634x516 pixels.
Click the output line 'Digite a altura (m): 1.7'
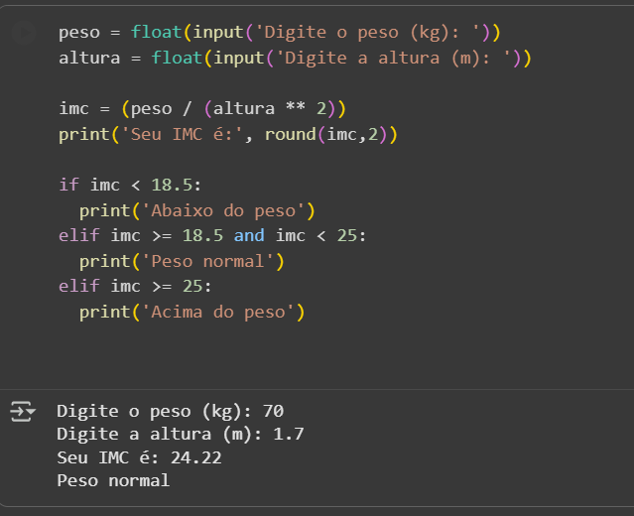[181, 434]
